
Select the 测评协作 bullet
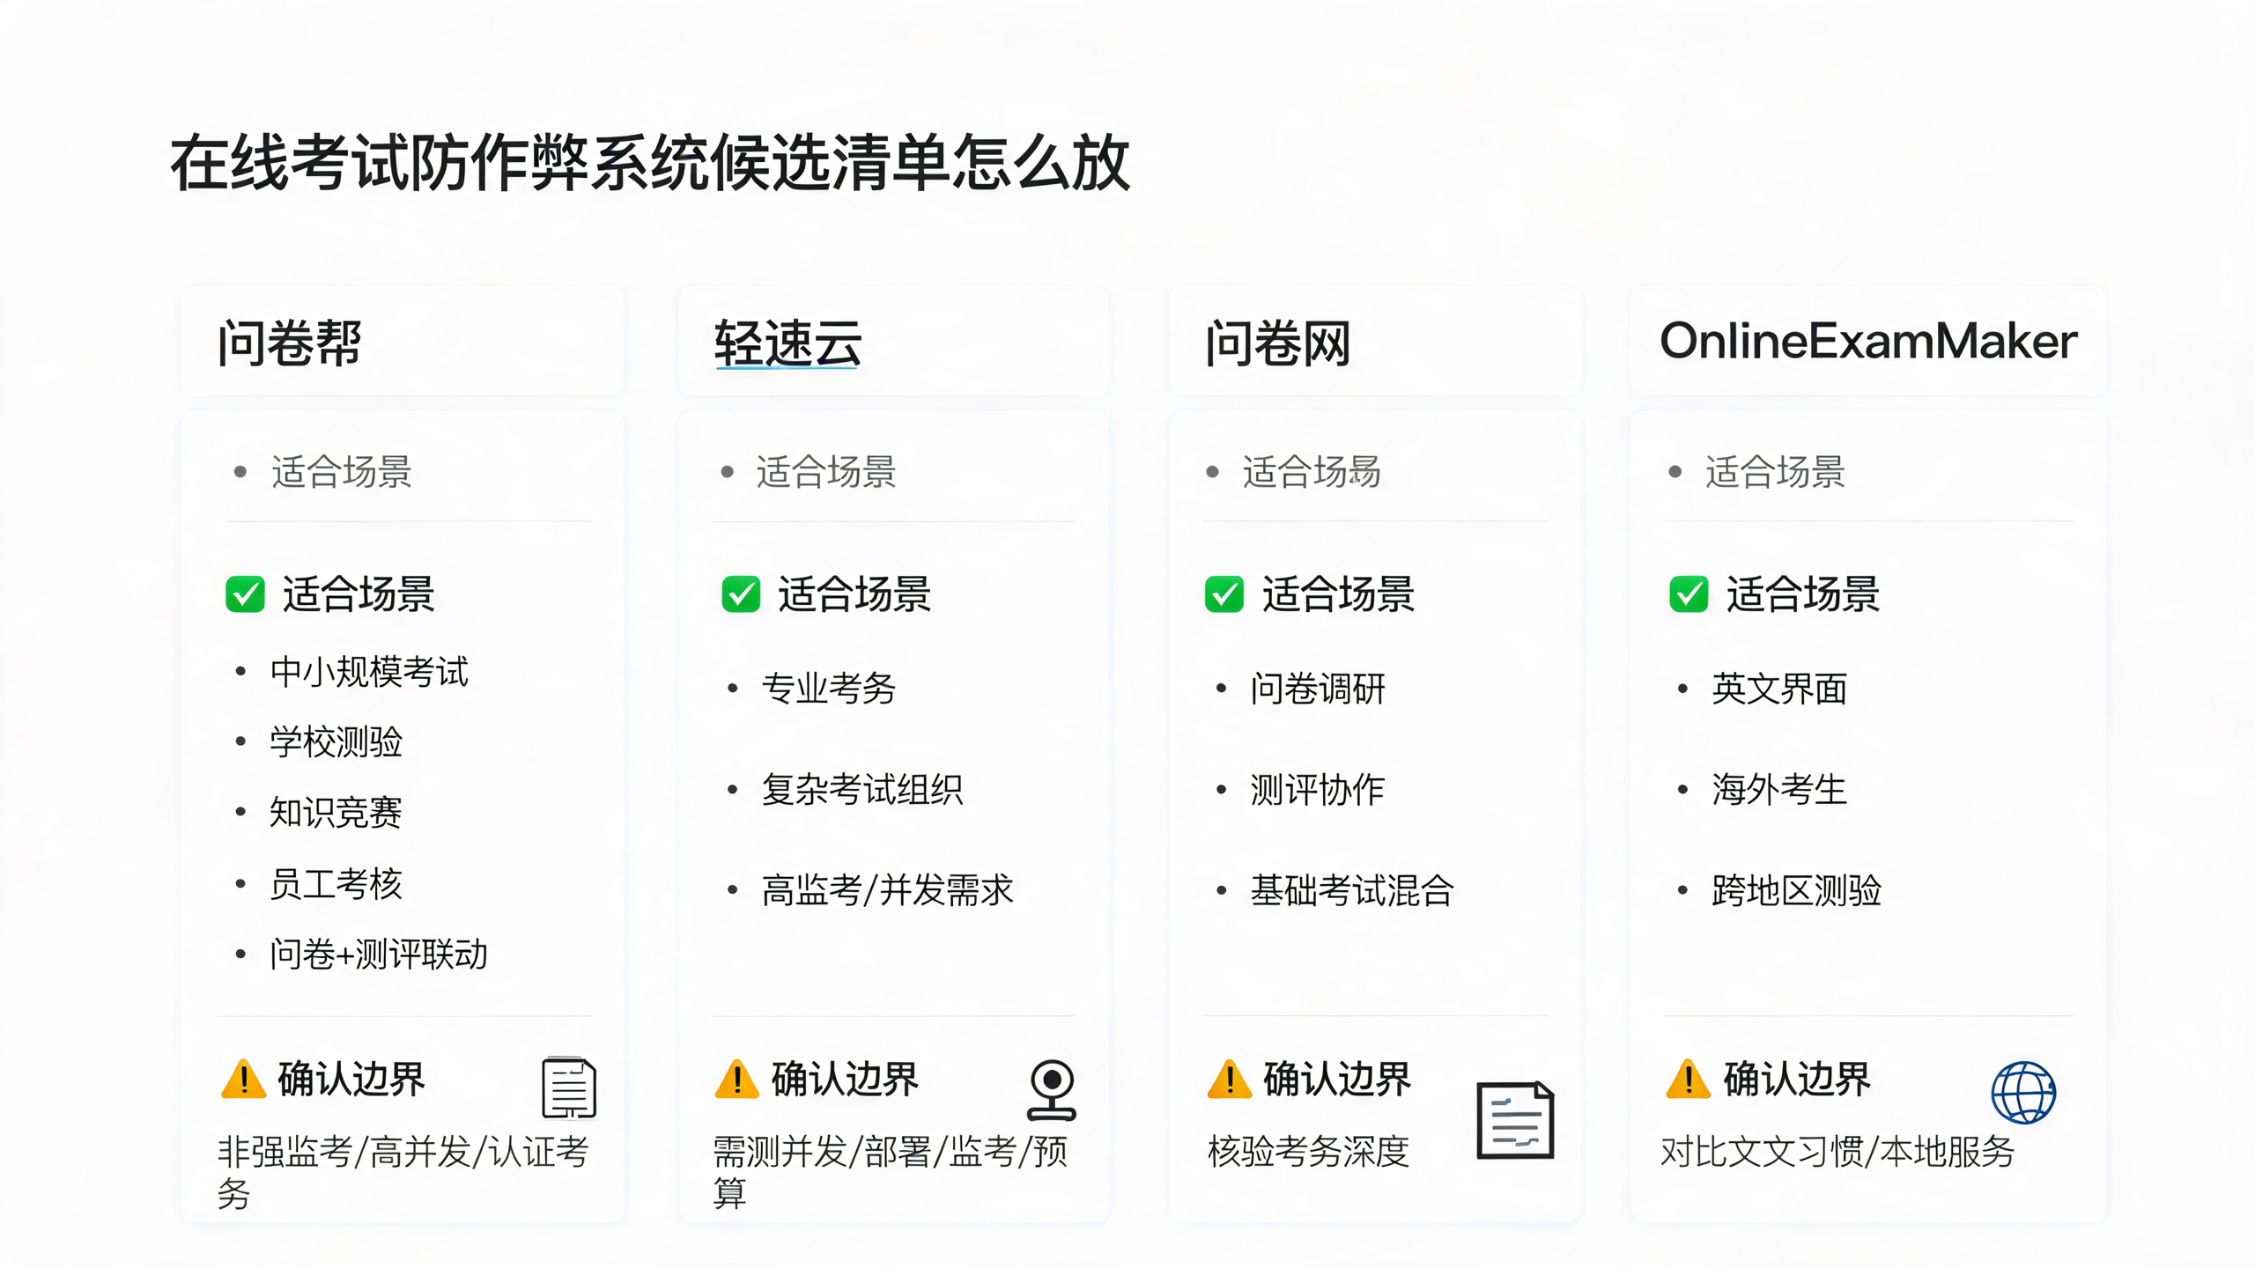[1318, 790]
